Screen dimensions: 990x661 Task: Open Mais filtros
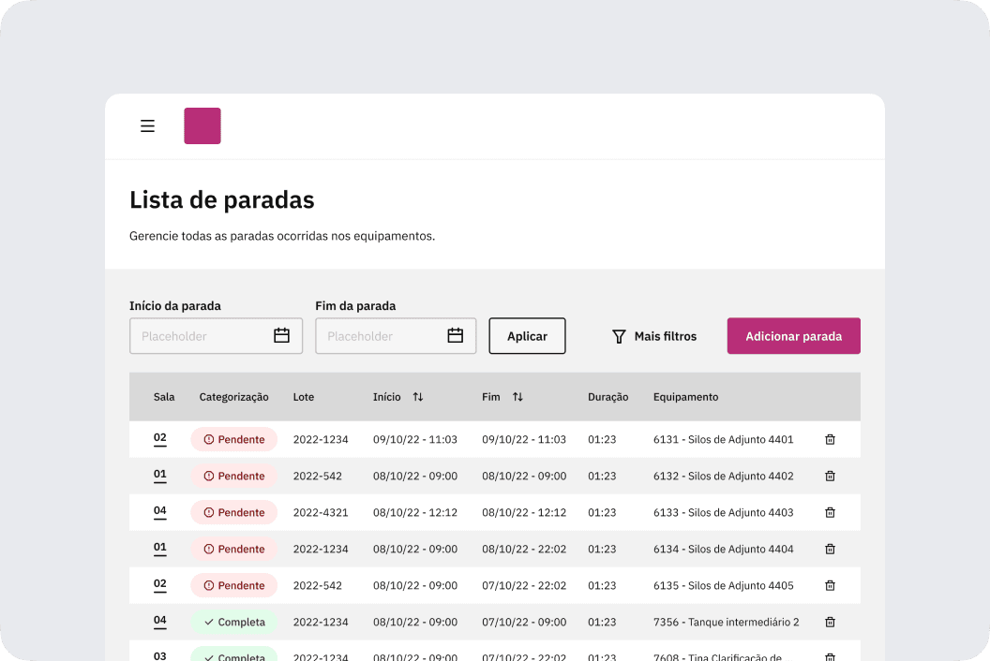point(654,336)
